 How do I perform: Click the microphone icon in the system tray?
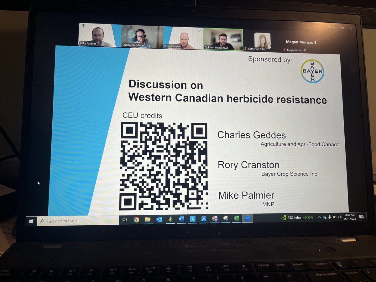point(329,217)
